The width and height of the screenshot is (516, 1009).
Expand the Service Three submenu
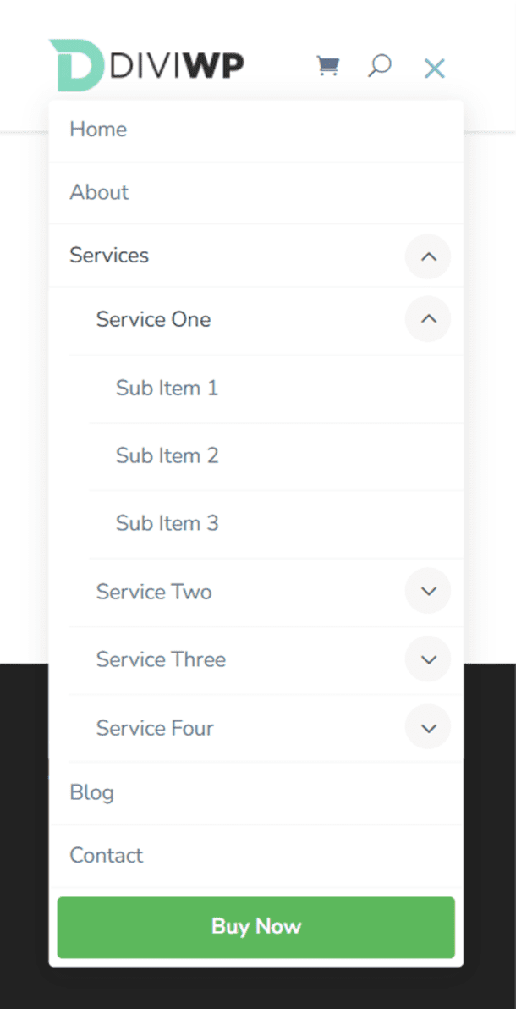[x=428, y=659]
